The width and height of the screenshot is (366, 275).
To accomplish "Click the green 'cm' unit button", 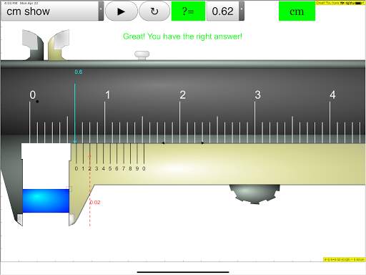I will tap(297, 11).
